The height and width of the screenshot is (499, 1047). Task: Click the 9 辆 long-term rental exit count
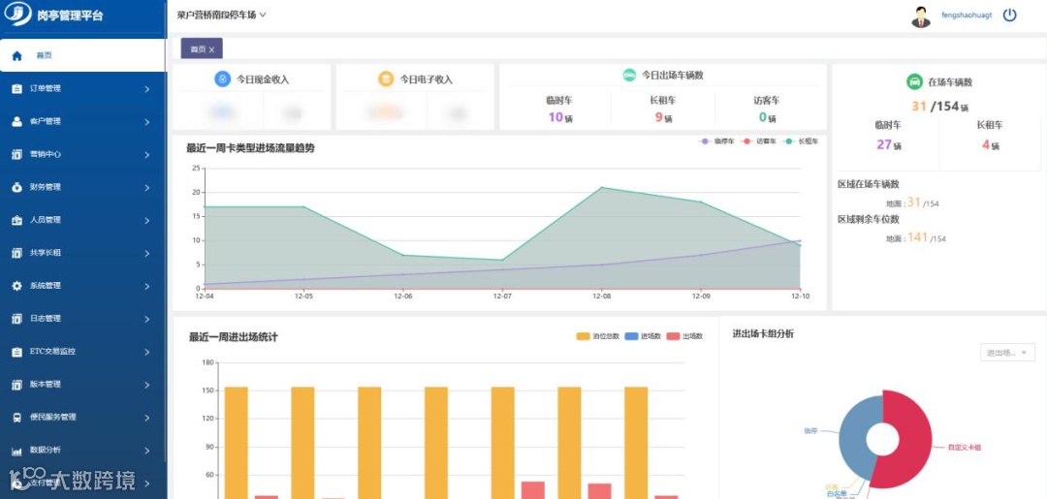click(663, 117)
